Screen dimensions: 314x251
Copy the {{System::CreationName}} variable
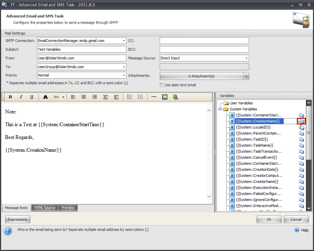tap(301, 121)
